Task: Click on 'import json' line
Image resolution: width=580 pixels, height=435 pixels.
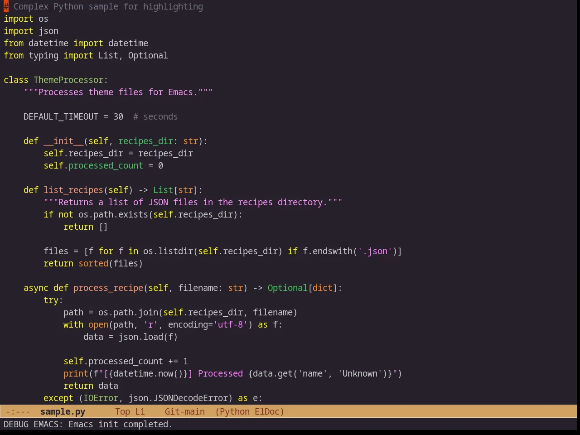Action: [x=31, y=31]
